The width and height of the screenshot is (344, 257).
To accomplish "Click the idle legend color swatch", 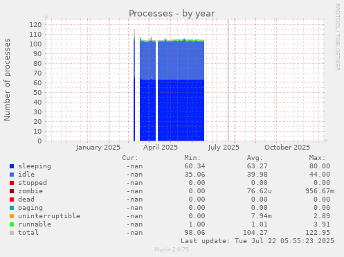I will [x=12, y=175].
